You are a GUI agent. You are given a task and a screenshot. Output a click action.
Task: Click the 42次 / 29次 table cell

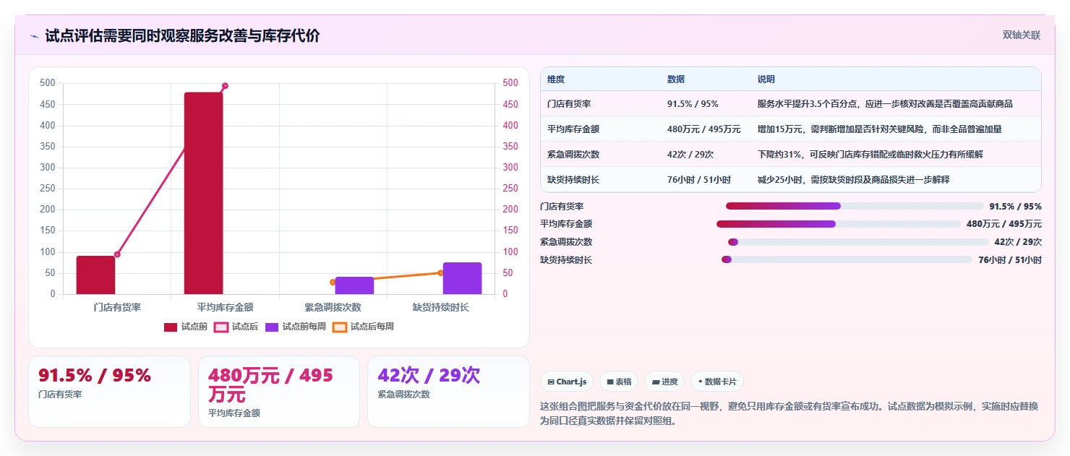pos(690,155)
